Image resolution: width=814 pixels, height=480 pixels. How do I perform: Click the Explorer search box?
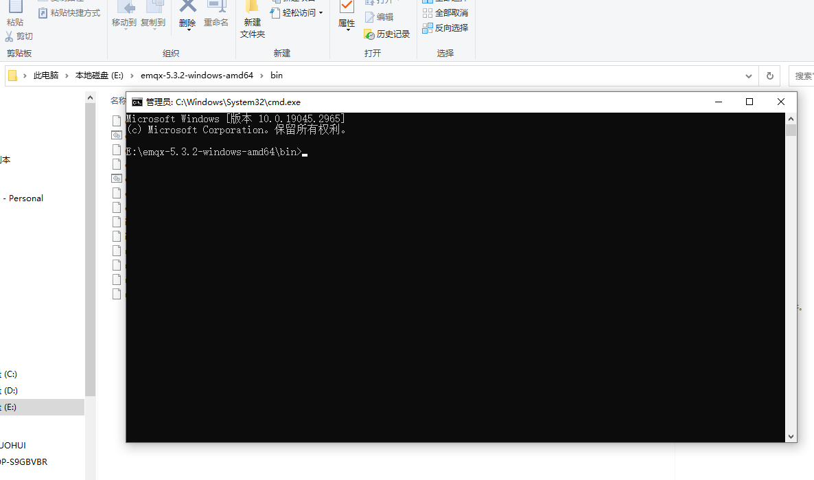(x=801, y=76)
